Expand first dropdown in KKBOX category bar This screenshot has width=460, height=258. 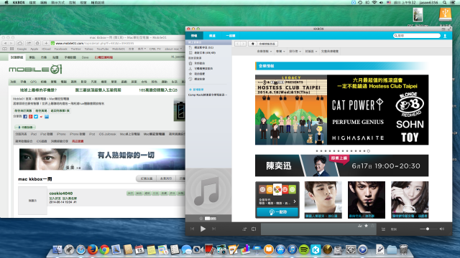click(x=264, y=52)
